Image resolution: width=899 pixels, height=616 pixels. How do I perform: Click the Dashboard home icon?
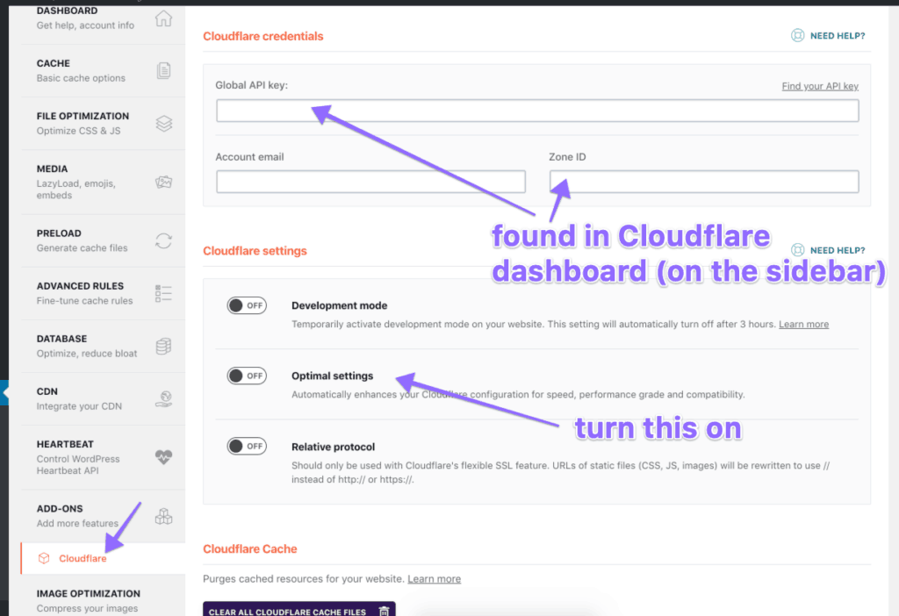pos(163,18)
